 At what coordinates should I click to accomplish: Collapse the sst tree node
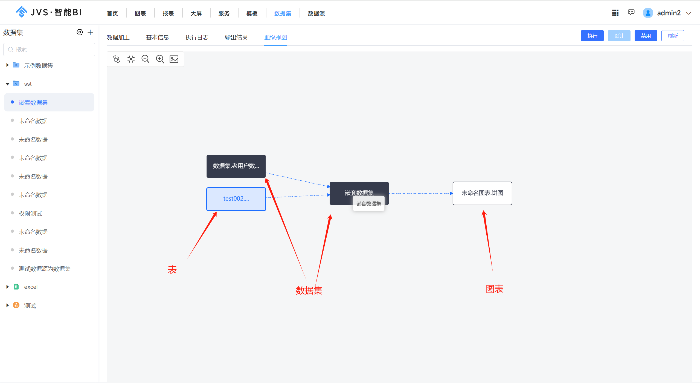8,84
